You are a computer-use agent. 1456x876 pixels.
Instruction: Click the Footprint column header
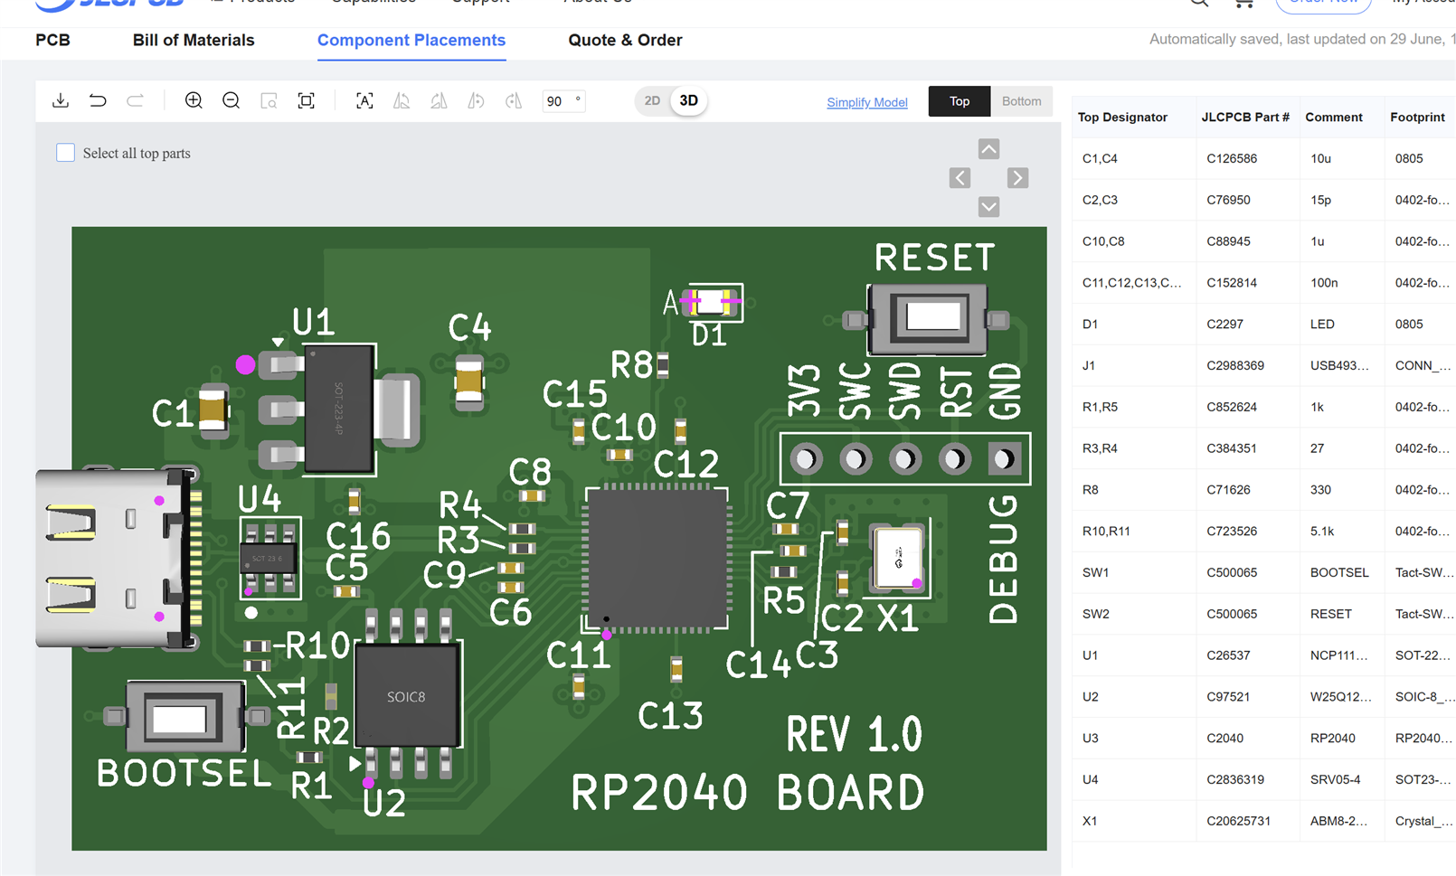coord(1417,118)
